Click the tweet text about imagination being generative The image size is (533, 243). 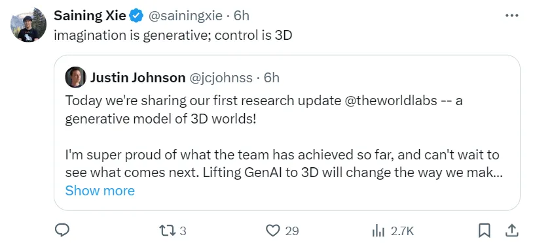173,35
